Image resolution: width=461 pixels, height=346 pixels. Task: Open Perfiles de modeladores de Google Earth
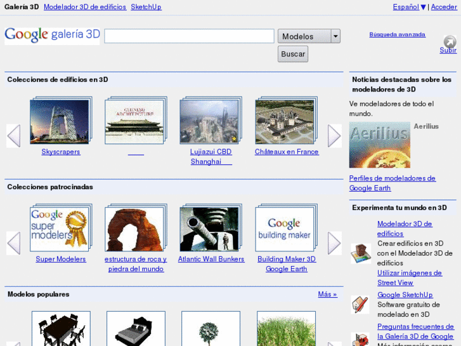click(x=393, y=183)
